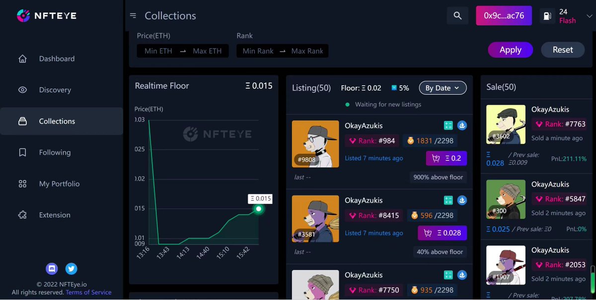
Task: Click OpenSea icon on the #3581 listing
Action: tap(462, 200)
